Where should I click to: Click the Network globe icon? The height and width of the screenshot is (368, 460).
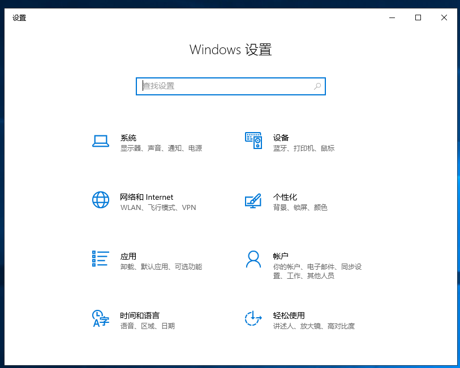(x=100, y=200)
